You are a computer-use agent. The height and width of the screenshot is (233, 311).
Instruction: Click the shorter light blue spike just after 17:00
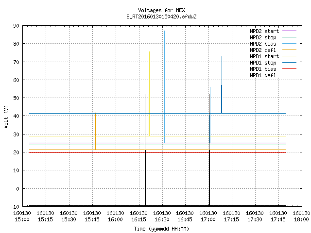[210, 115]
